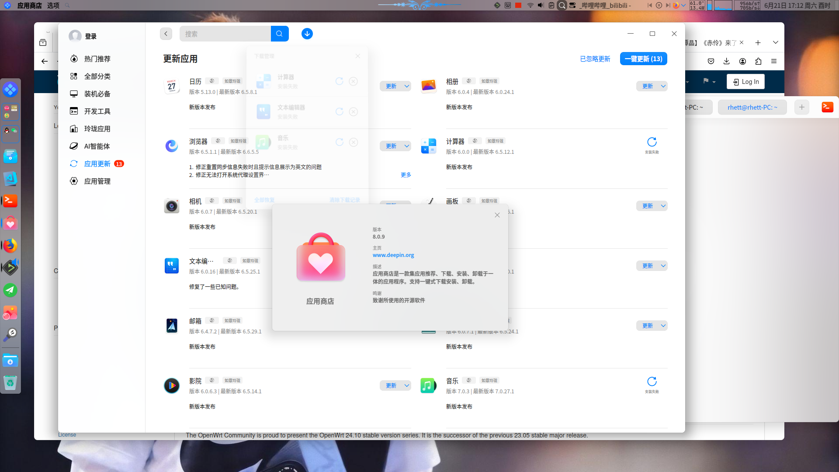
Task: Open the download manager arrow icon
Action: pyautogui.click(x=307, y=34)
